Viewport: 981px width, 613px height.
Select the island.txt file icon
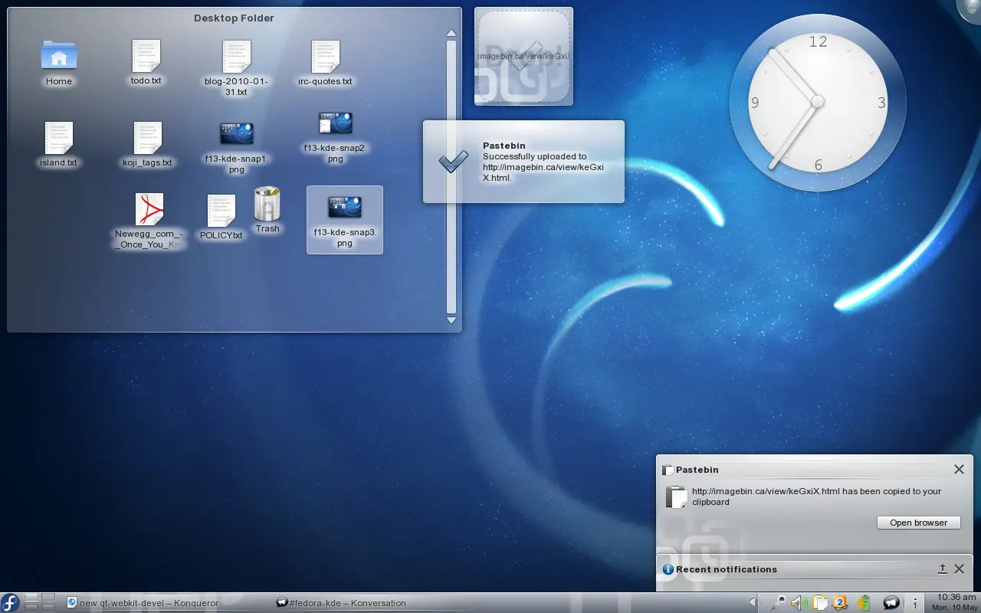pyautogui.click(x=58, y=138)
